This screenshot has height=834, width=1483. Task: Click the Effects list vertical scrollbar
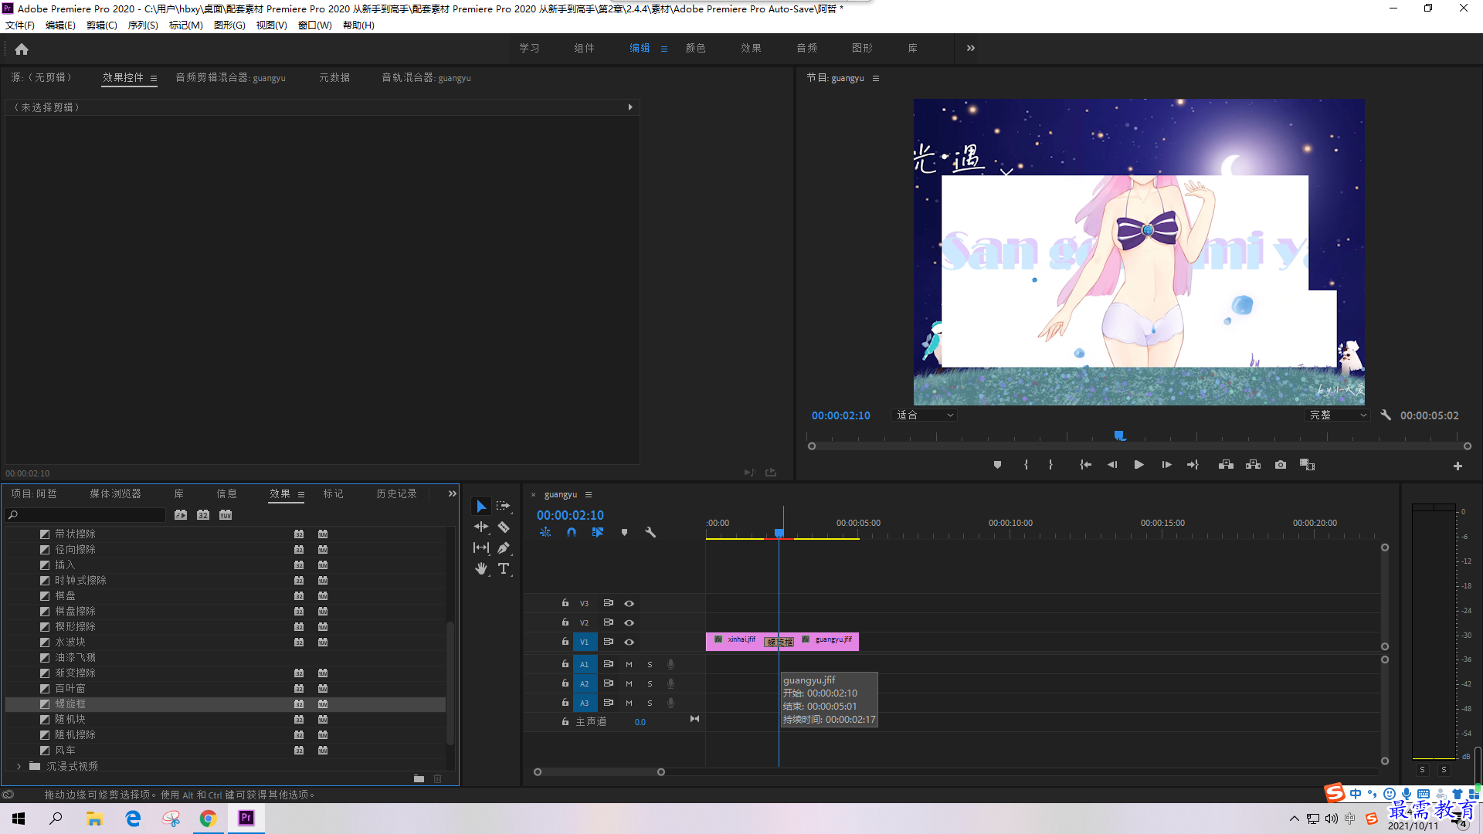coord(450,682)
